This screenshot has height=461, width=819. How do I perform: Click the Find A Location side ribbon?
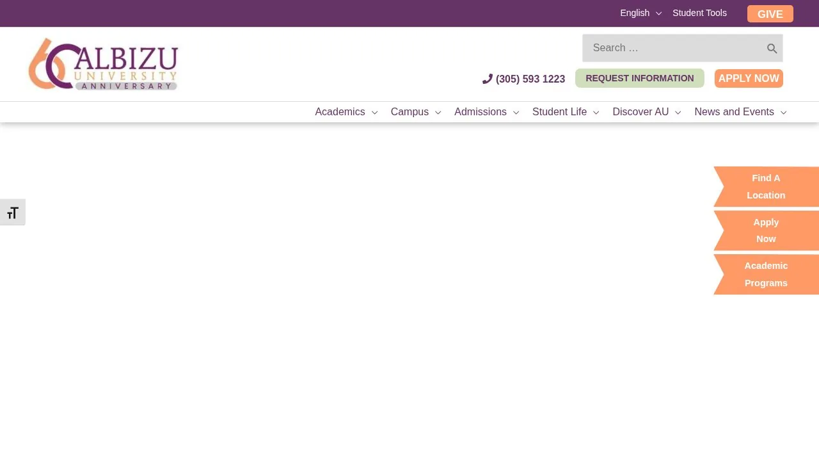pyautogui.click(x=767, y=186)
